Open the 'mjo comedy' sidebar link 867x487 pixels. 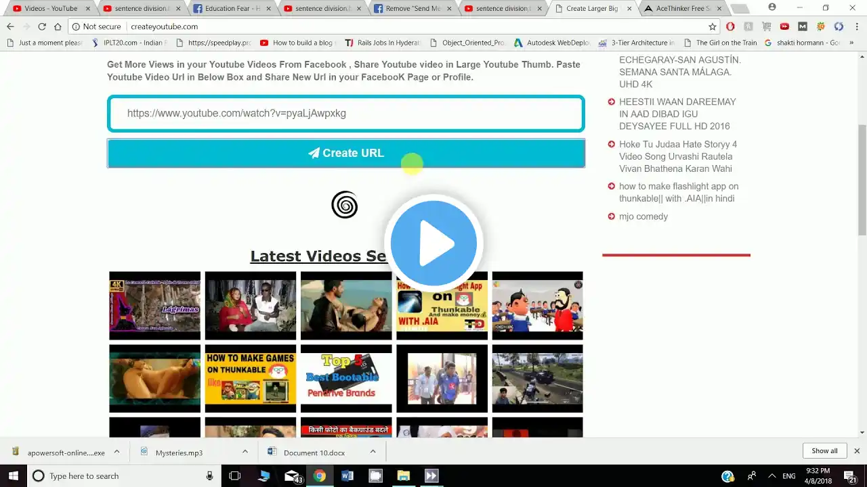643,216
